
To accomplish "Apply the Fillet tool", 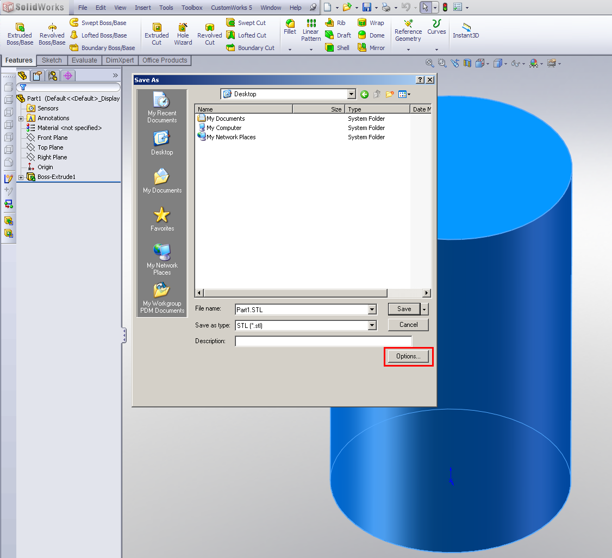I will (x=290, y=27).
